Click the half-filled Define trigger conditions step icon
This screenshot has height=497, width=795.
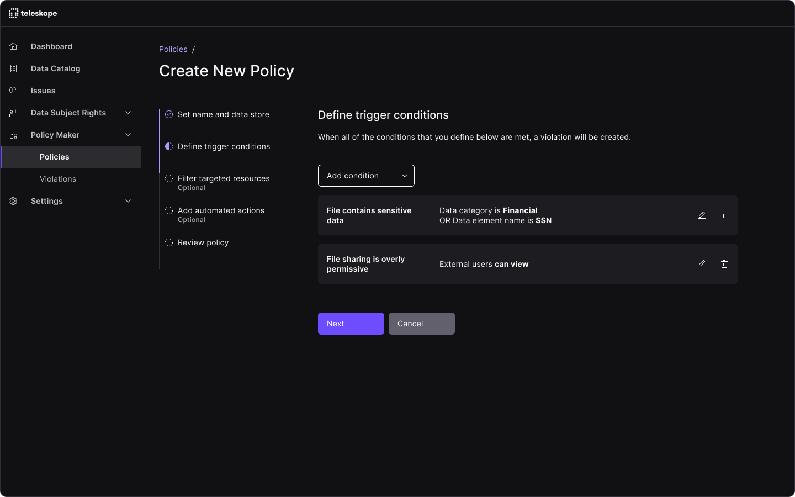click(169, 146)
